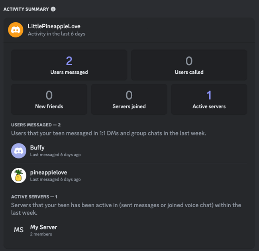The height and width of the screenshot is (251, 259).
Task: Click the info icon beside Activity Summary
Action: coord(53,9)
